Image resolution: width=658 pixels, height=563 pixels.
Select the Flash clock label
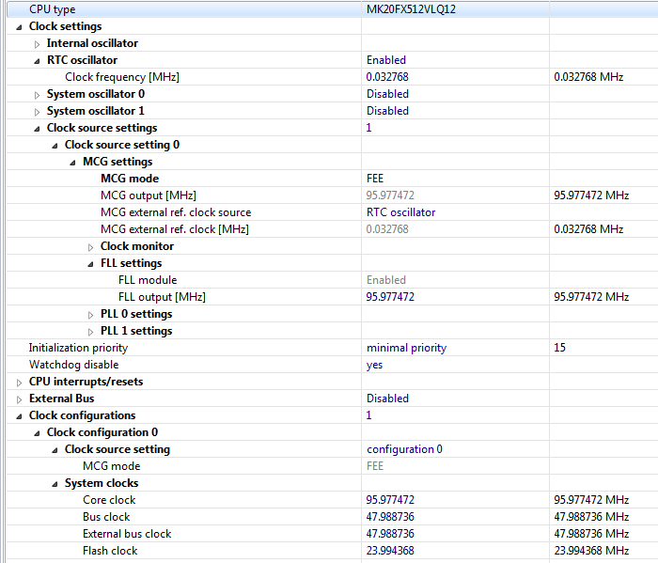pos(110,551)
